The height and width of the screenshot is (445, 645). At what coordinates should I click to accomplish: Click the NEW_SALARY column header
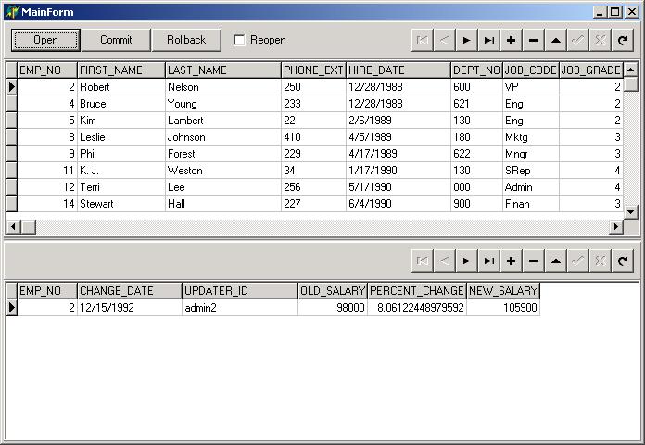tap(503, 290)
